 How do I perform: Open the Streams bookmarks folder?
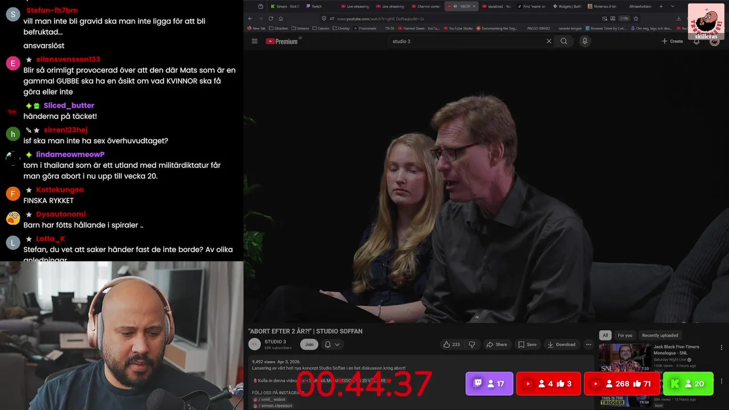click(x=300, y=28)
